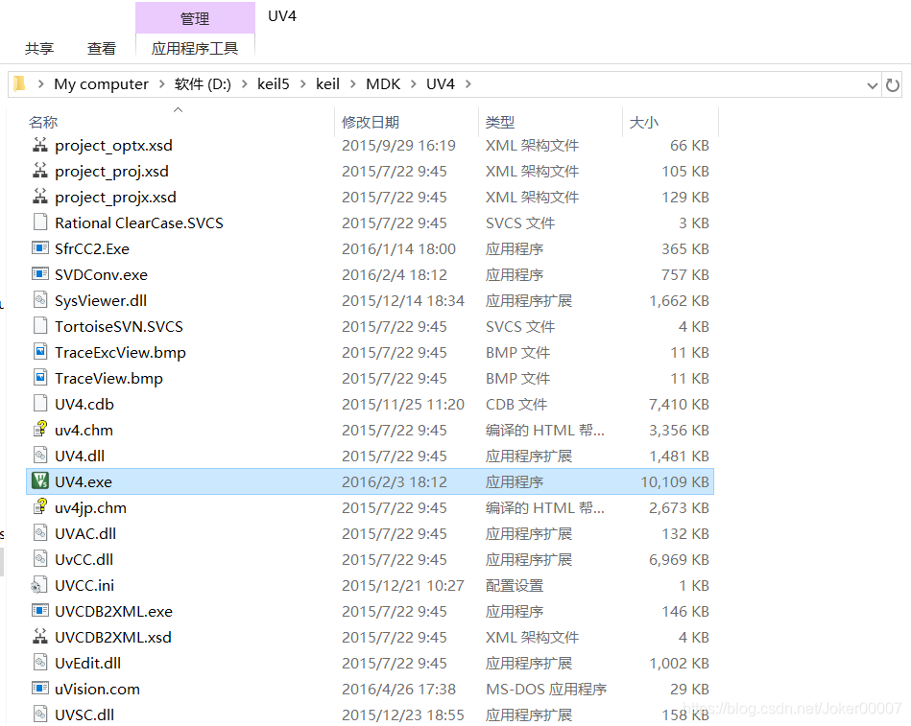Click the TraceView.bmp image icon

pyautogui.click(x=39, y=378)
